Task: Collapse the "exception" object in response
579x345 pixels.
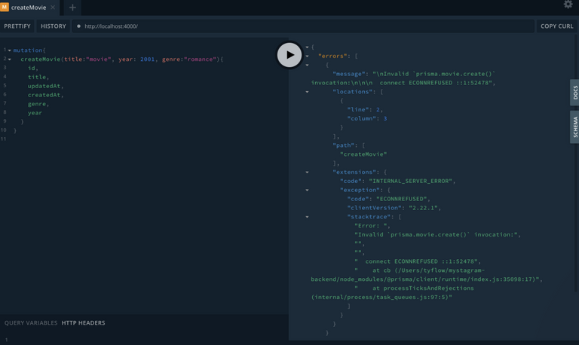Action: [x=307, y=190]
